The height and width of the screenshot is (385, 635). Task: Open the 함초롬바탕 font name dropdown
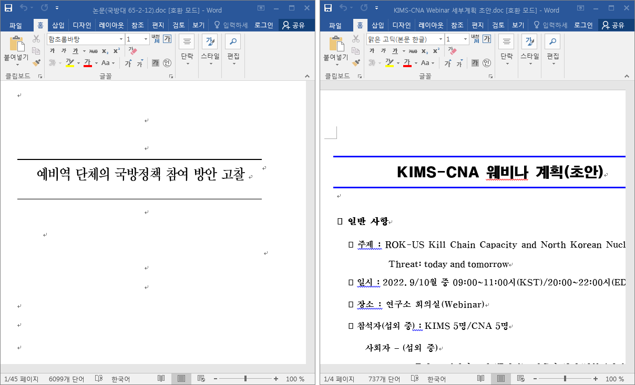tap(121, 39)
